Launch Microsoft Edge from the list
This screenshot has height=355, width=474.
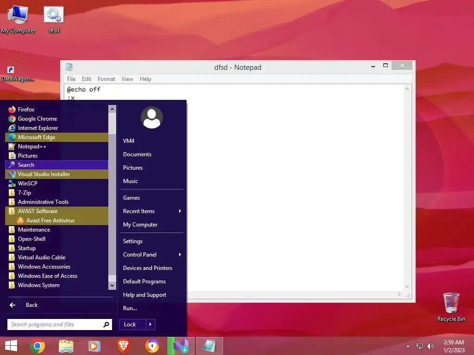tap(56, 137)
